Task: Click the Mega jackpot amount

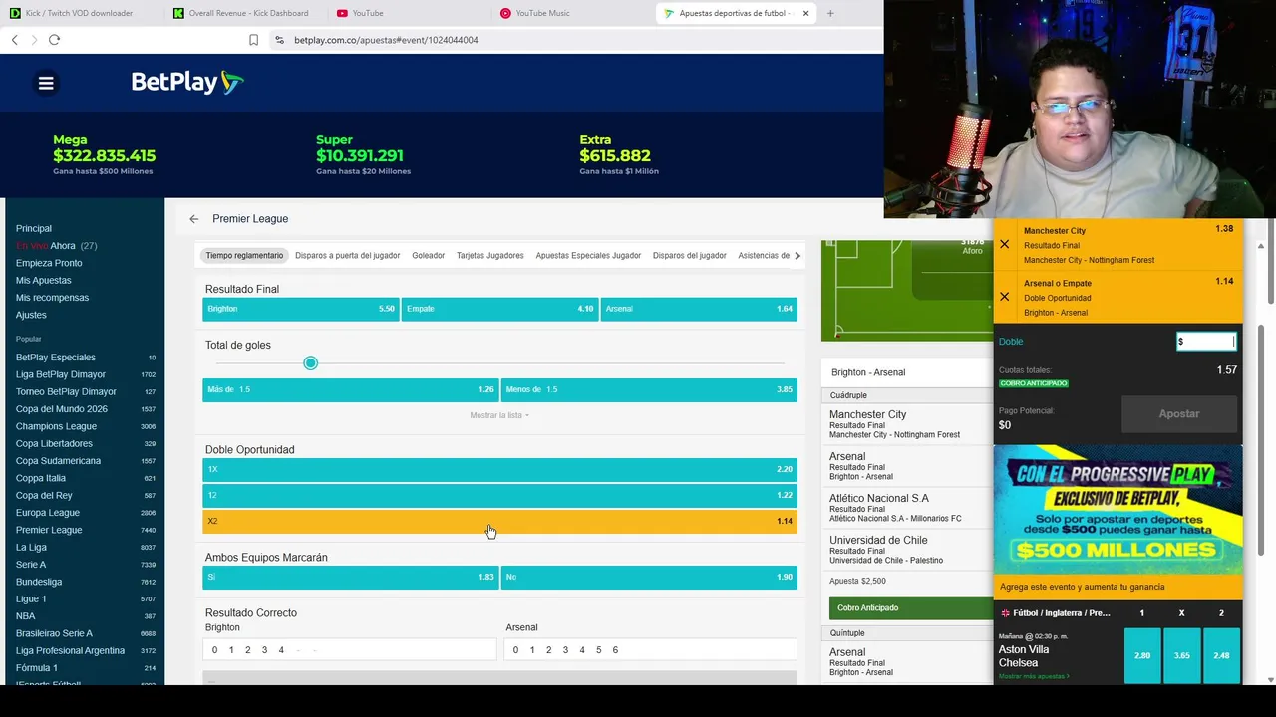Action: tap(105, 156)
